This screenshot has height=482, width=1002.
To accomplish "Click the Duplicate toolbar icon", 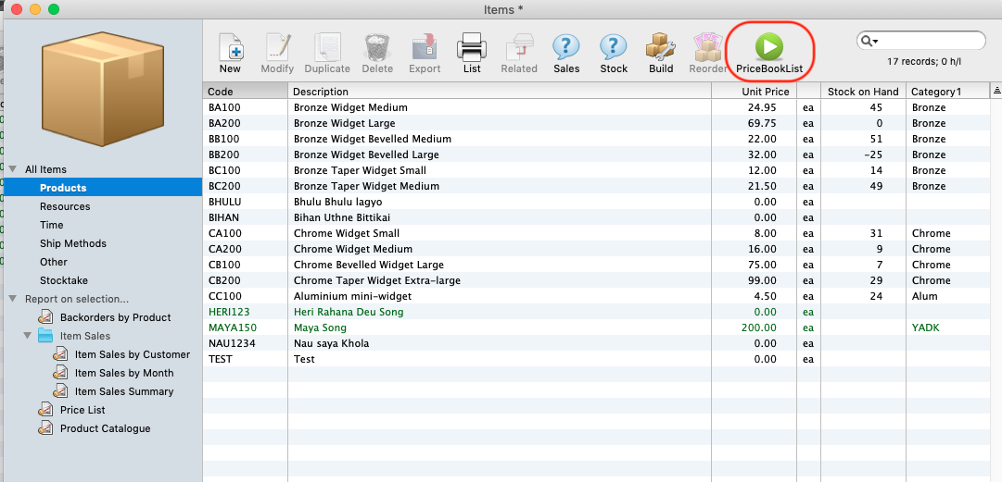I will coord(327,47).
